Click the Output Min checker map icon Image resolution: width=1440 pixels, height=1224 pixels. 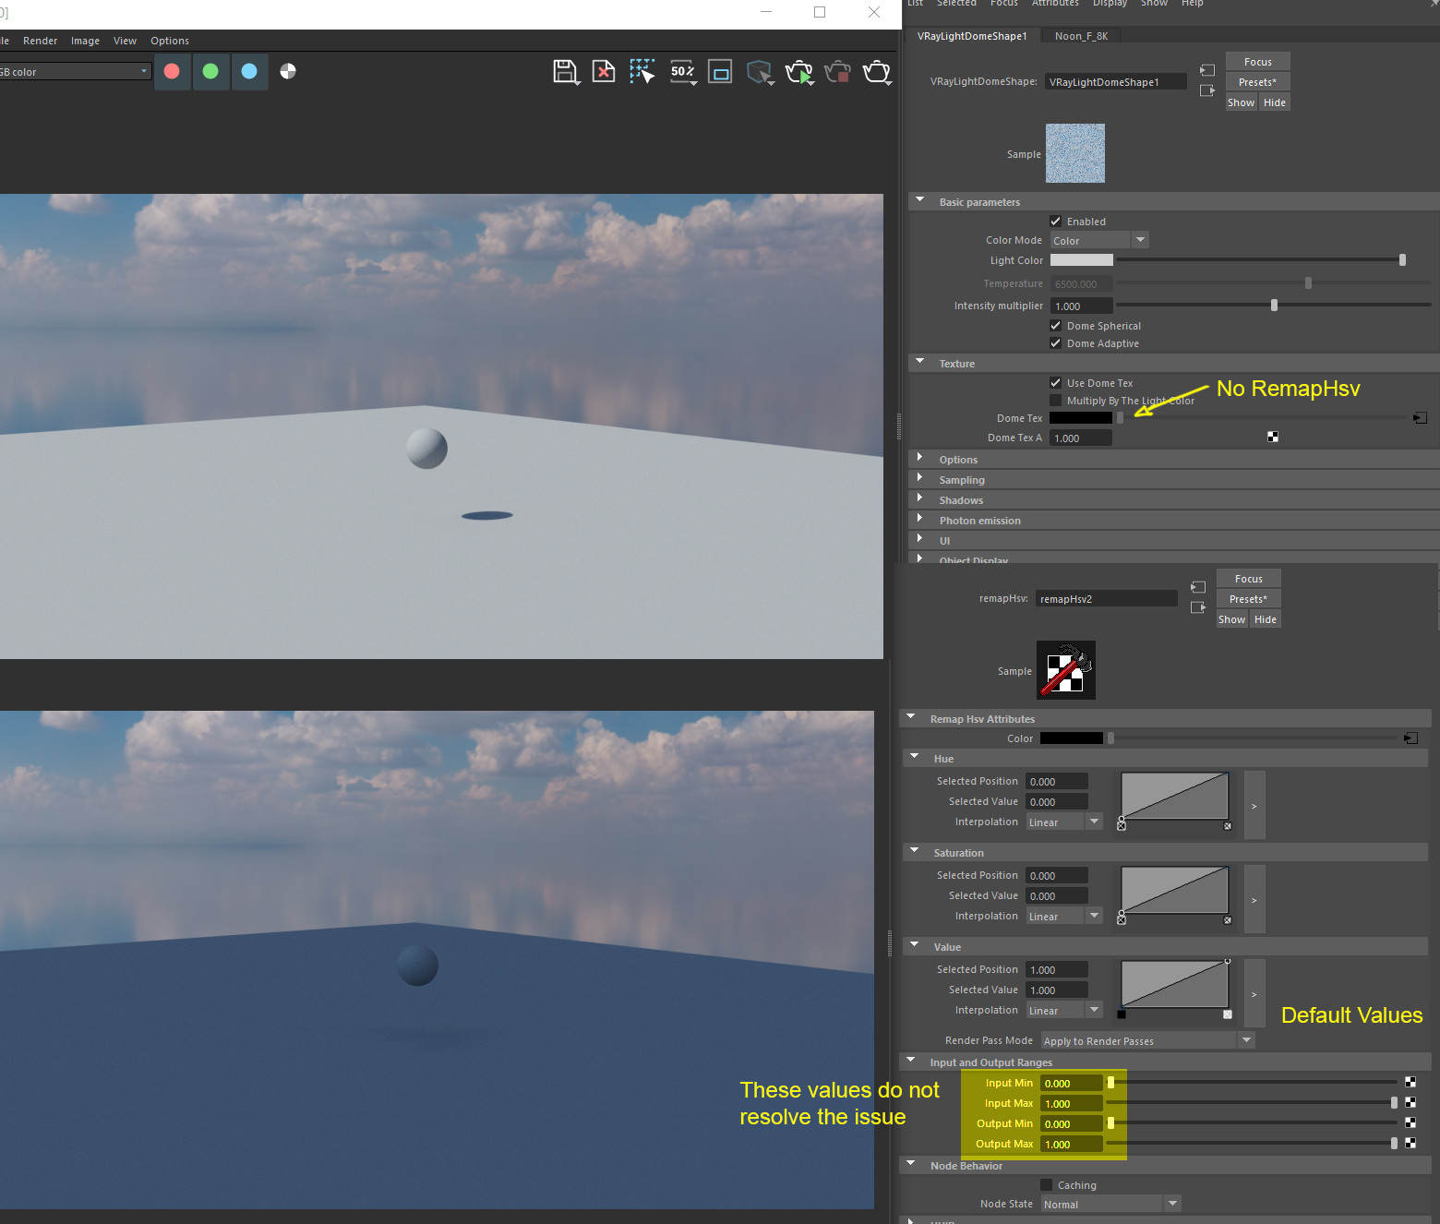[1410, 1122]
